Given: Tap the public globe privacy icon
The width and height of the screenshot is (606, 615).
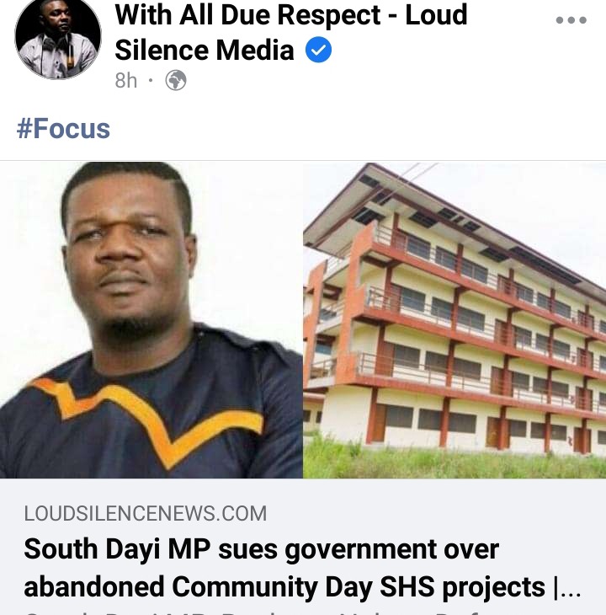Looking at the screenshot, I should [176, 80].
